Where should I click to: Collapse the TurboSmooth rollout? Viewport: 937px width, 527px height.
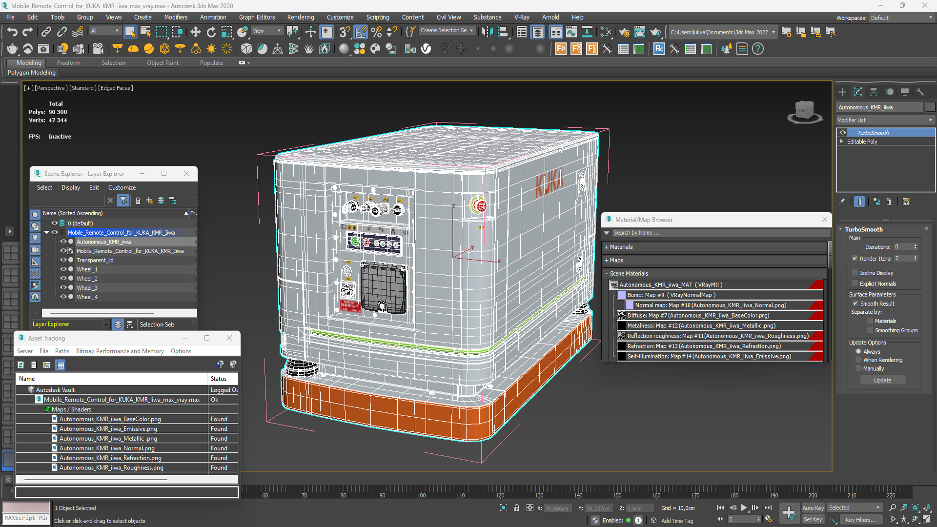click(x=840, y=229)
